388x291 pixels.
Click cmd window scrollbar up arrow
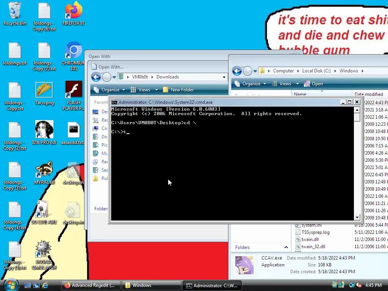[x=357, y=110]
